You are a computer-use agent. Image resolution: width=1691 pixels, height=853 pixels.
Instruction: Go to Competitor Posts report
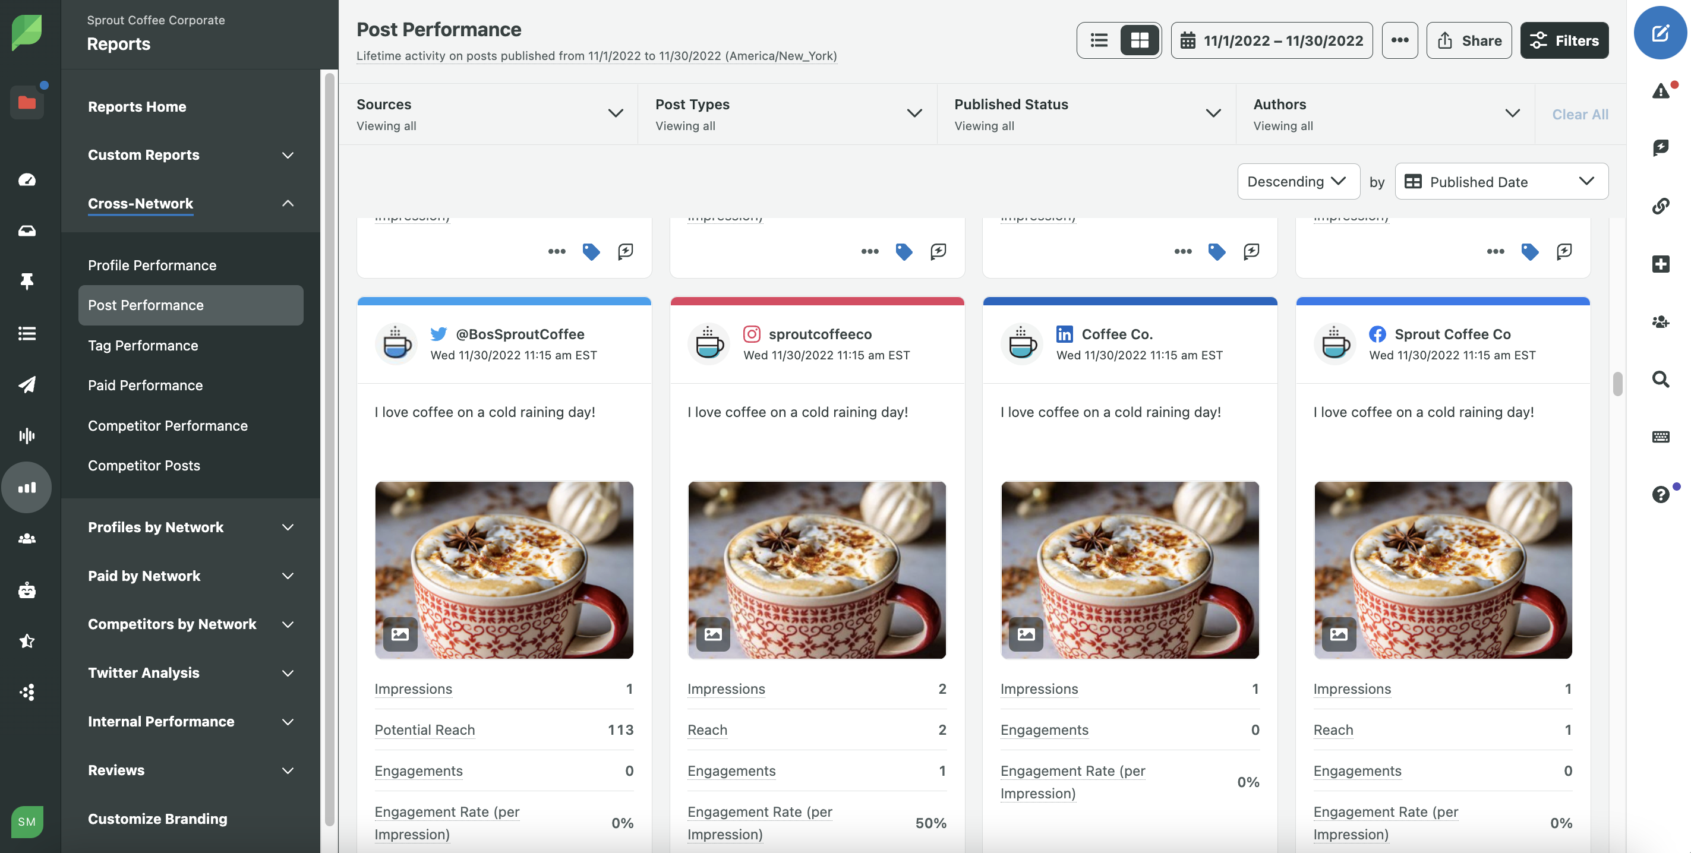click(x=144, y=465)
